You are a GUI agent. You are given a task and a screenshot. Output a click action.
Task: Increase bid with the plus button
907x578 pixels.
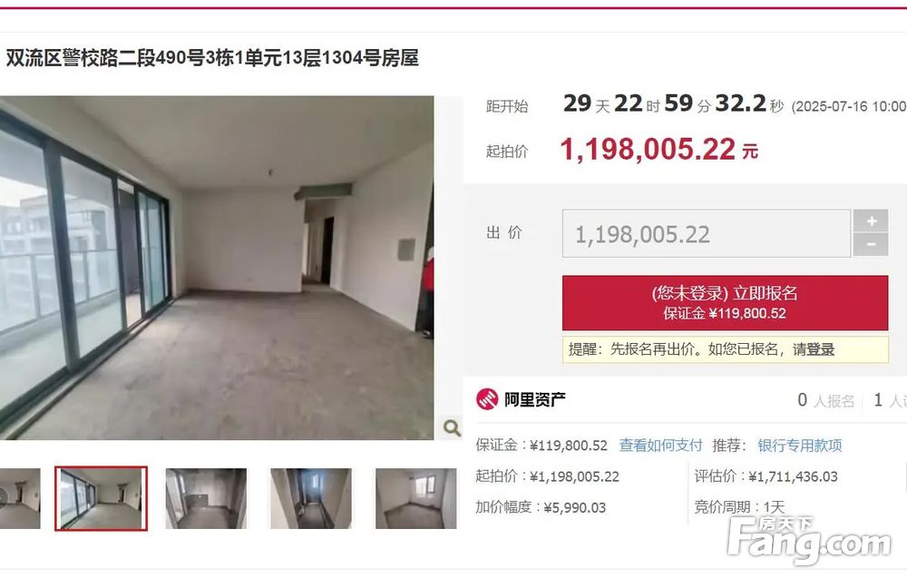pyautogui.click(x=871, y=221)
